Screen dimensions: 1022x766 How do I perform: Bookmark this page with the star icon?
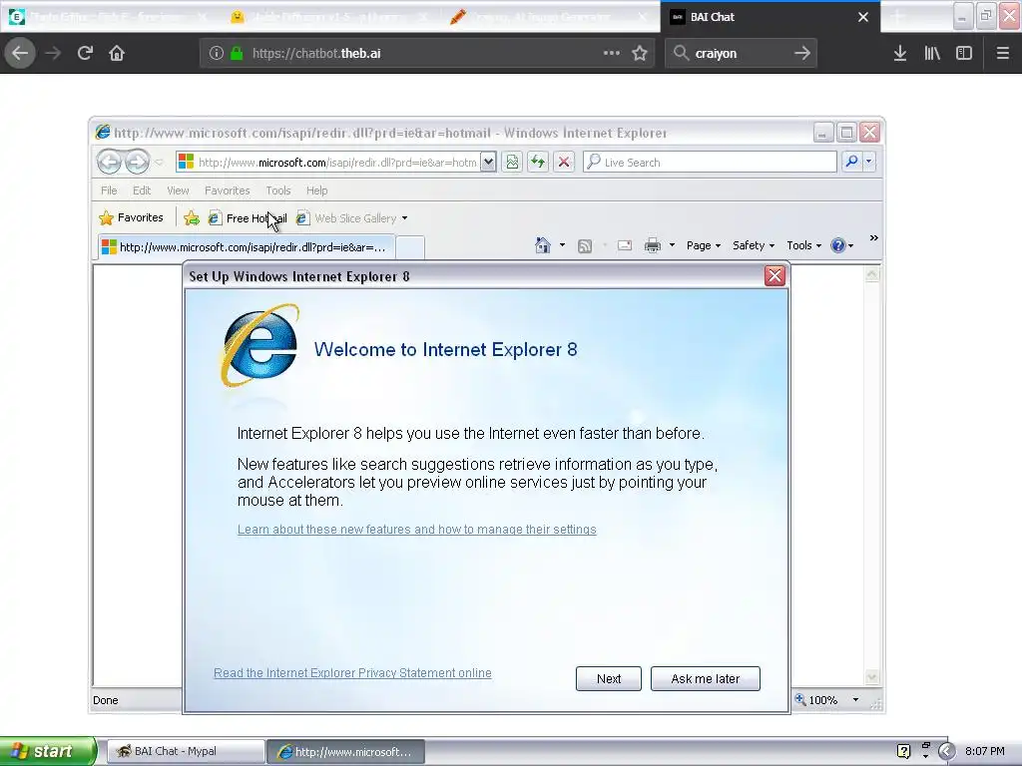pos(640,54)
